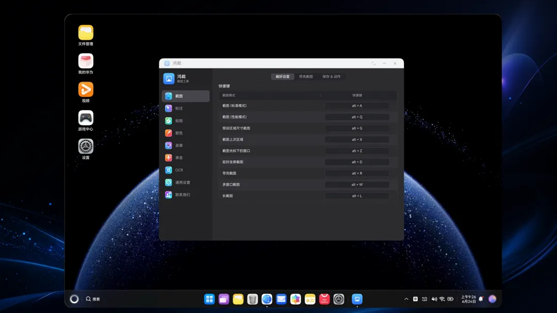Select 截图 in the sidebar
557x313 pixels.
coord(186,96)
